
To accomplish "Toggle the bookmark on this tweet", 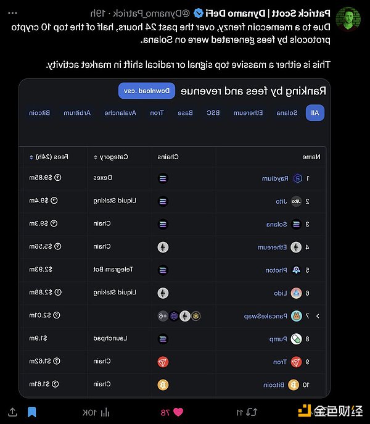I will (x=32, y=411).
